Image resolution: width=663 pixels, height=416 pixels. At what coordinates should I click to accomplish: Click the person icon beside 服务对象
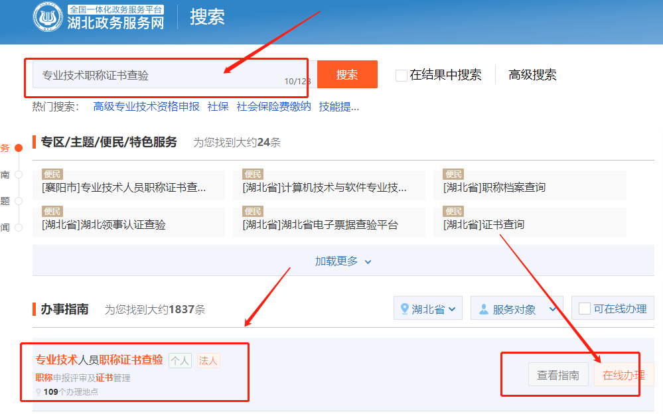click(483, 309)
